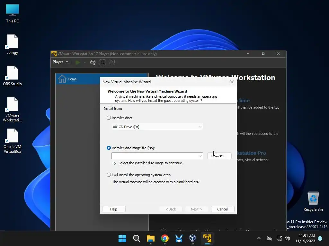Click 'Select the installer disc image to continue.' text

(x=151, y=163)
